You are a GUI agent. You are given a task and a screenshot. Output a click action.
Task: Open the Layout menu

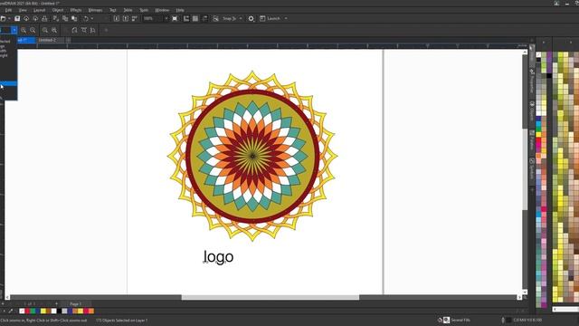pos(39,10)
